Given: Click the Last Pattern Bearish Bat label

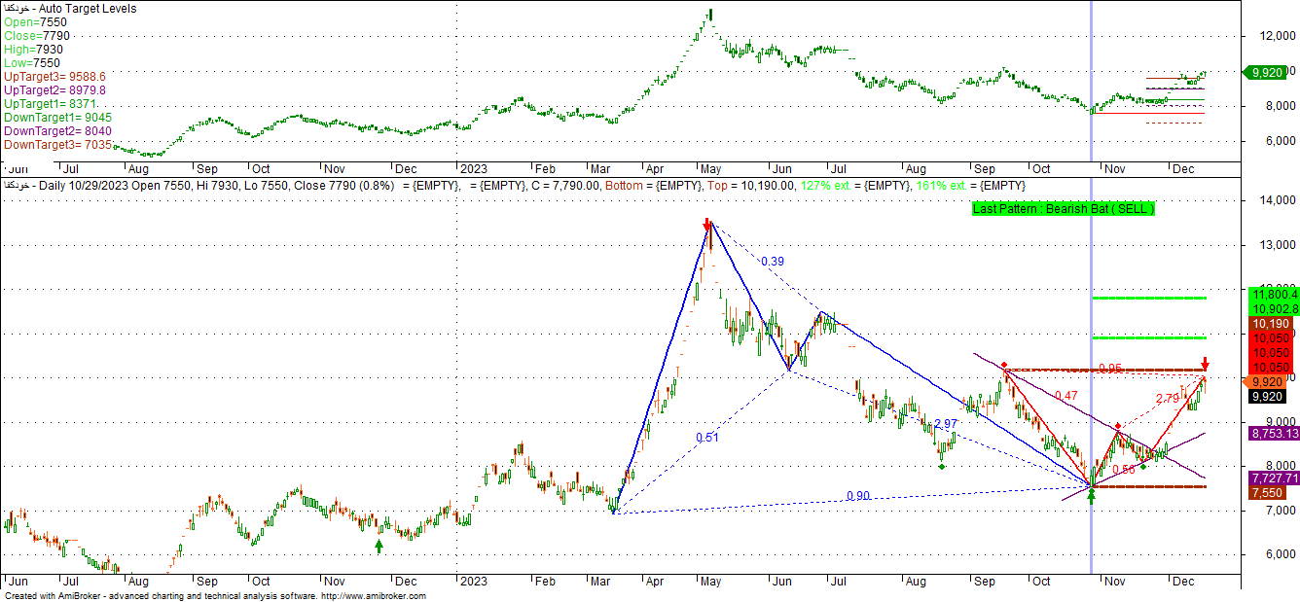Looking at the screenshot, I should coord(1064,209).
